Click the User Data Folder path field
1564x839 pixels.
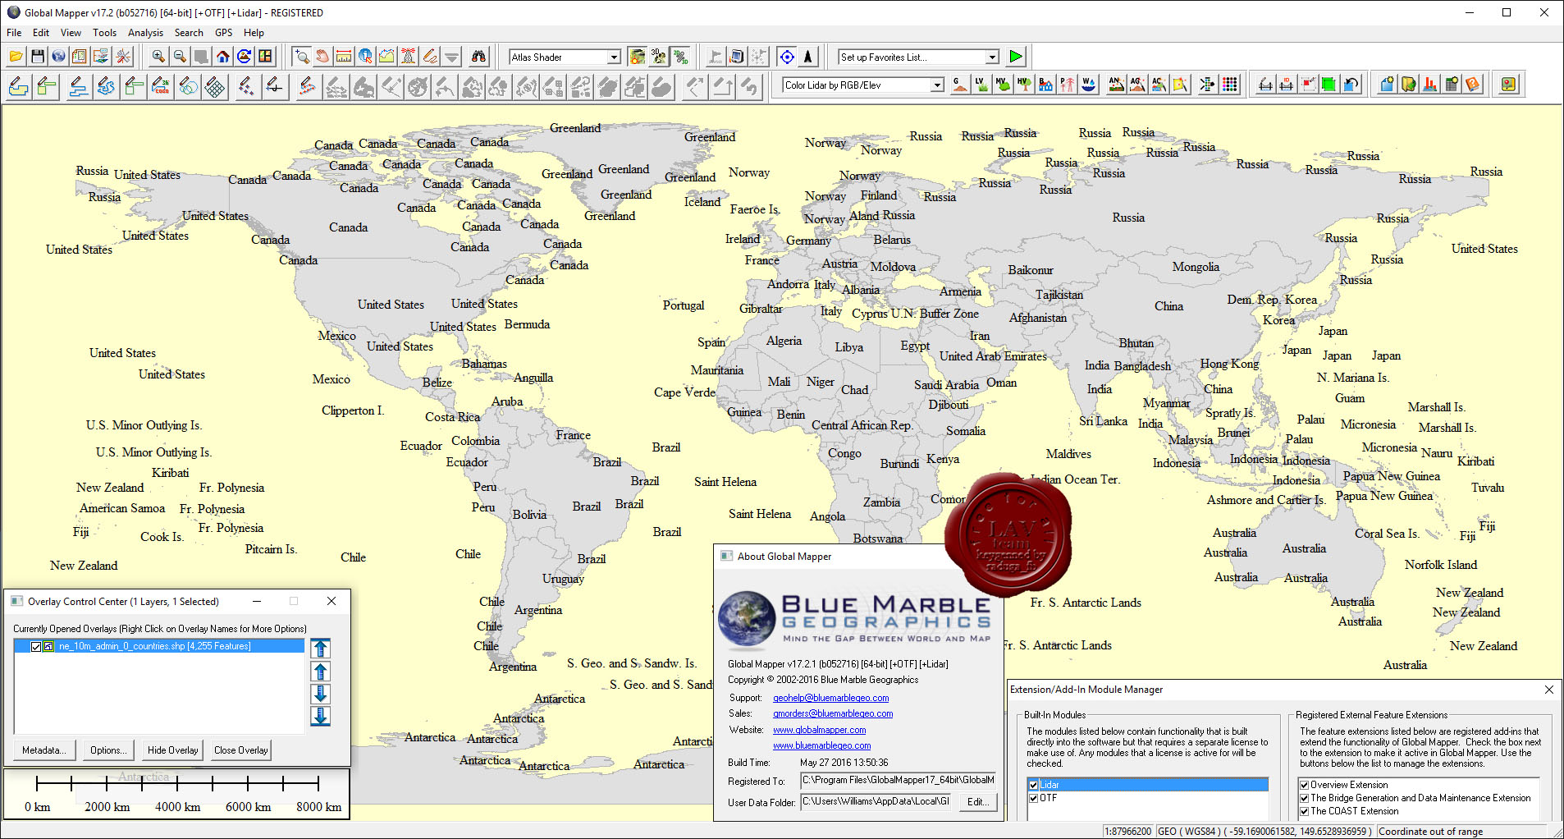[x=876, y=802]
